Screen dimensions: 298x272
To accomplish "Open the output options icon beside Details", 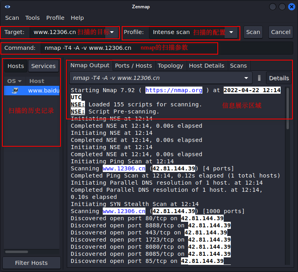I will (259, 78).
